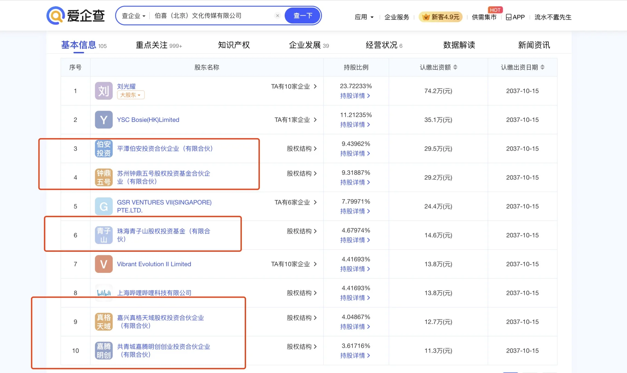Clear the search box with the x icon
This screenshot has width=627, height=373.
(x=277, y=16)
